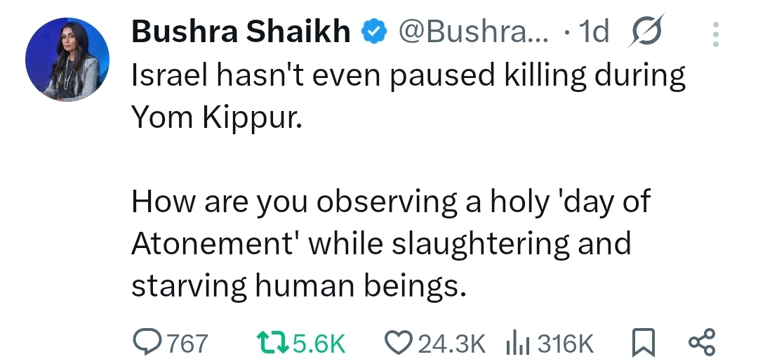Click the "Yom Kippur." text line
Image resolution: width=758 pixels, height=359 pixels.
pyautogui.click(x=217, y=117)
